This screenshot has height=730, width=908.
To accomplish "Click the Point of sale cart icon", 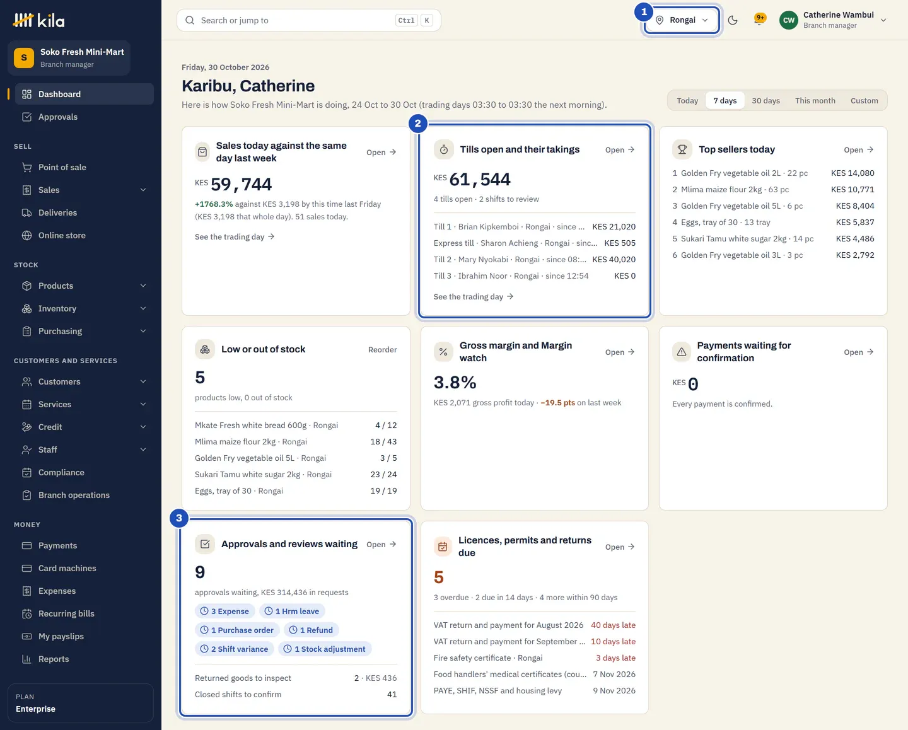I will point(26,167).
